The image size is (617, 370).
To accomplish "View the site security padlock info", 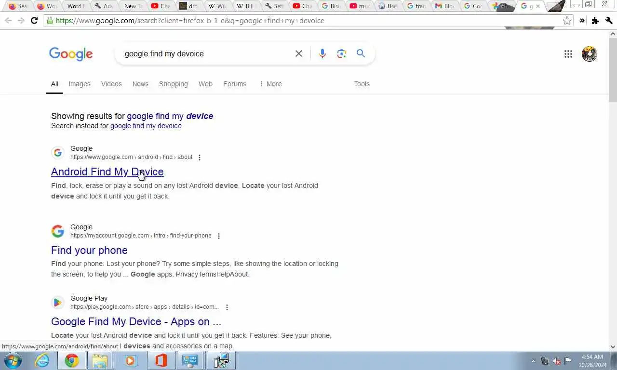I will coord(50,21).
